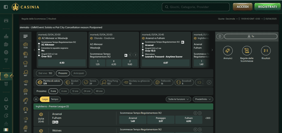
Task: Switch to the Anticipati tab
Action: pos(78,73)
